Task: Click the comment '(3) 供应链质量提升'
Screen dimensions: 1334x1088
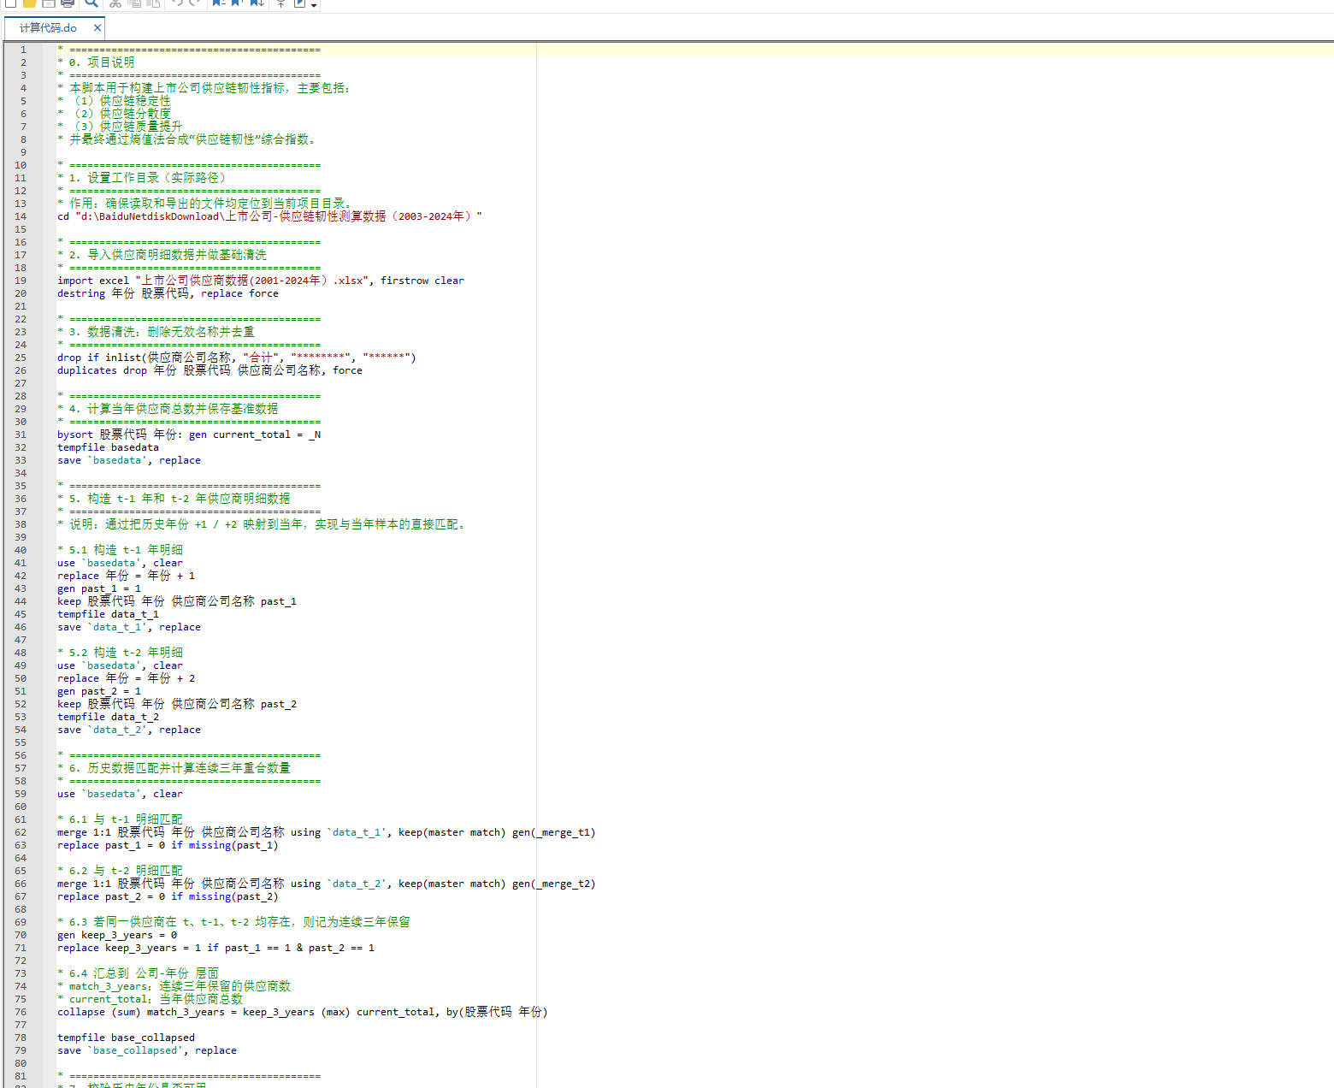Action: (121, 127)
